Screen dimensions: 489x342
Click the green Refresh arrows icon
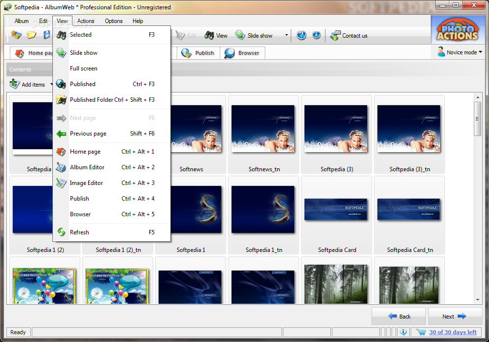[x=61, y=232]
